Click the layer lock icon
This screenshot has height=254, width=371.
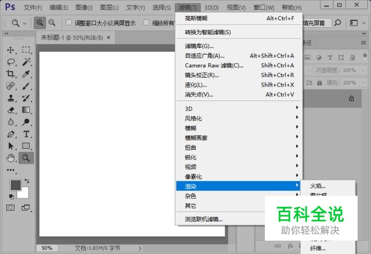[x=352, y=98]
